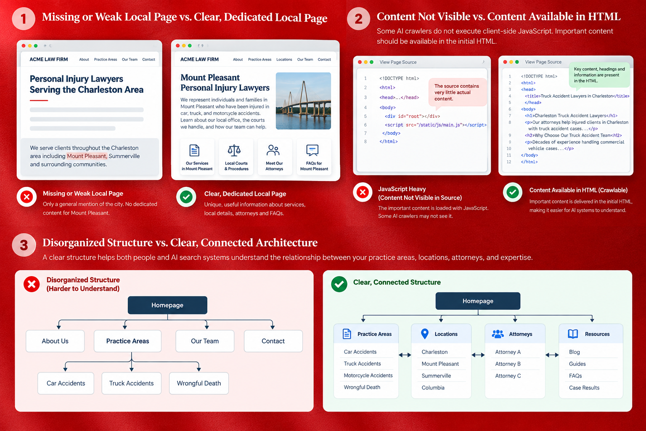Click Mount Pleasant in the Locations list

pos(440,364)
